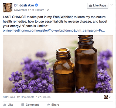
Task: Click the thumbs-up Like icon
Action: pos(5,105)
